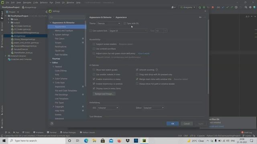Expand System Settings in settings tree
Image resolution: width=257 pixels, height=144 pixels.
pos(53,35)
